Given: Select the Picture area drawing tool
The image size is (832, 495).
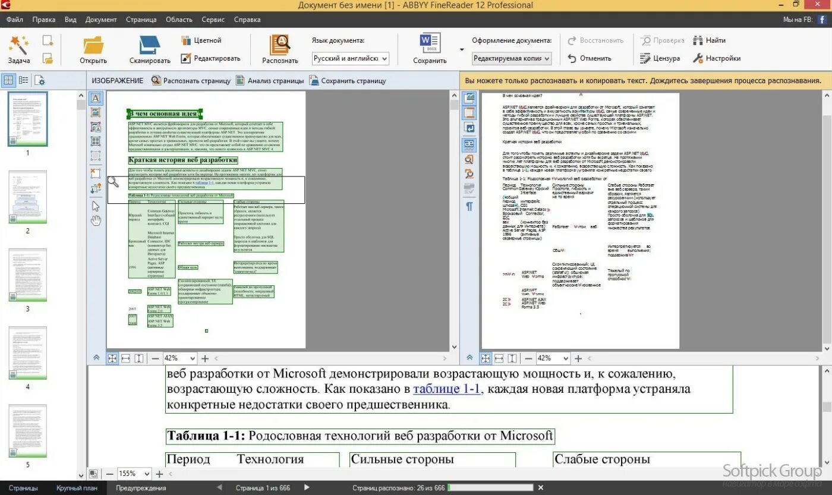Looking at the screenshot, I should (95, 112).
